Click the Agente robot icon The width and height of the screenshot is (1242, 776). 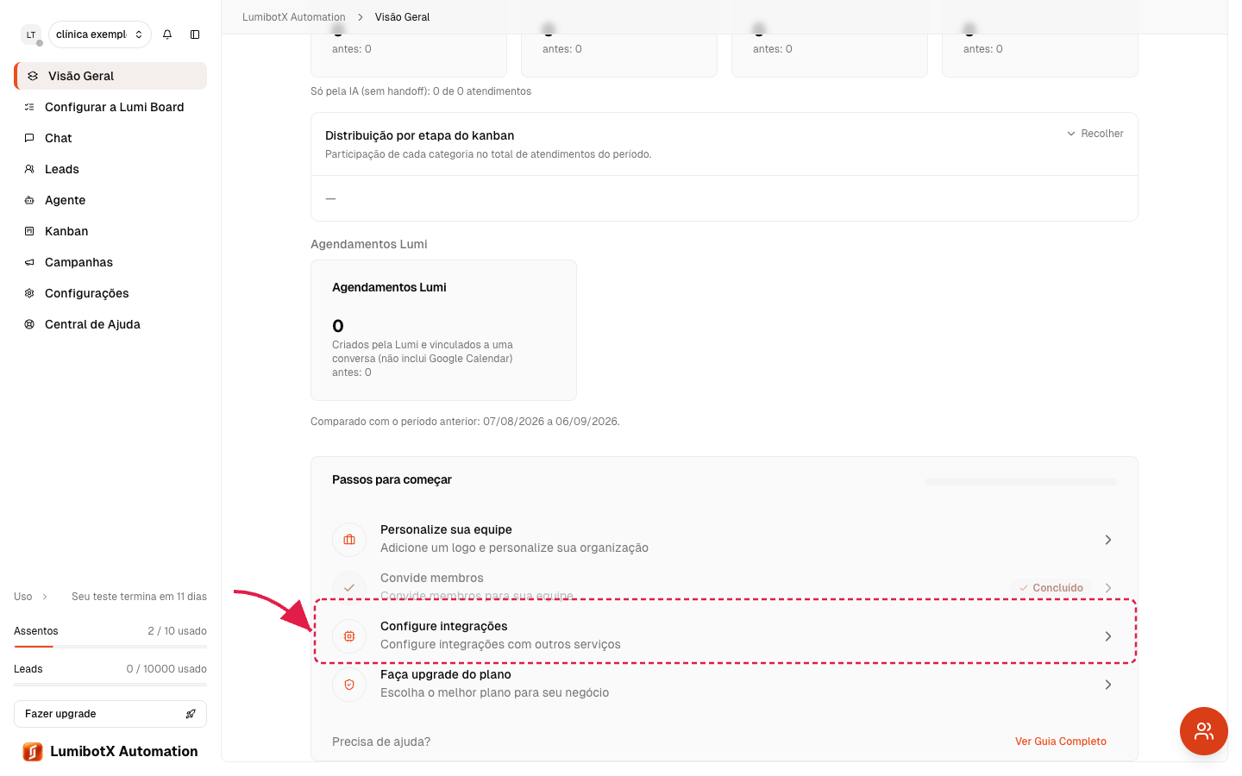[29, 200]
